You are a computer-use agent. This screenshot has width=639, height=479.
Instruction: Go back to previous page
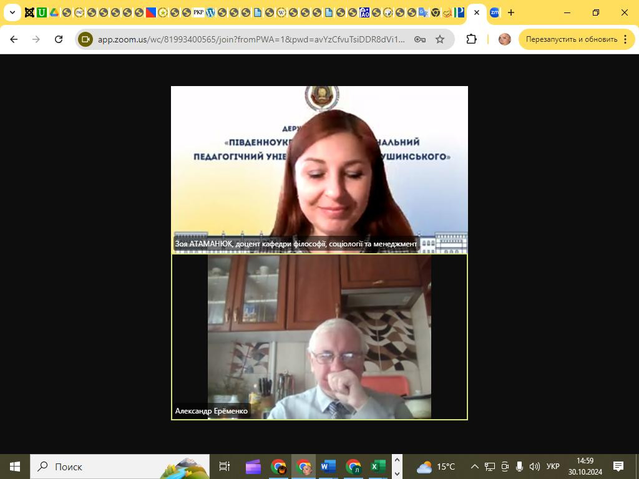point(14,39)
